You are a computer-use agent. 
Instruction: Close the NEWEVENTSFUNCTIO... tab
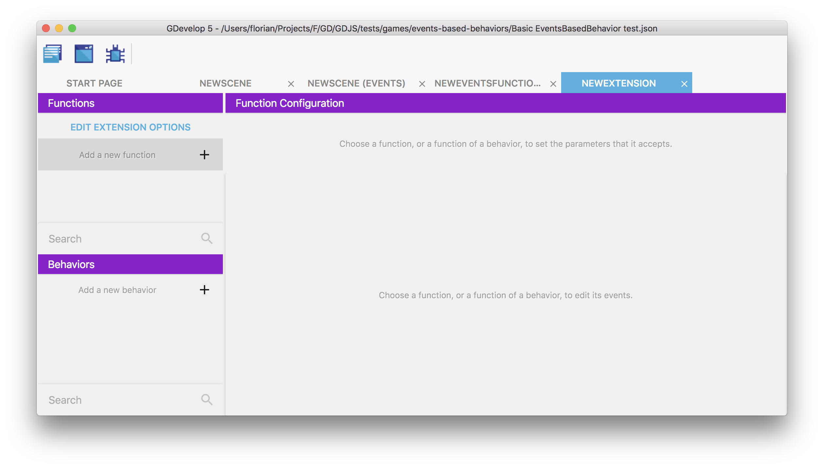pyautogui.click(x=553, y=84)
